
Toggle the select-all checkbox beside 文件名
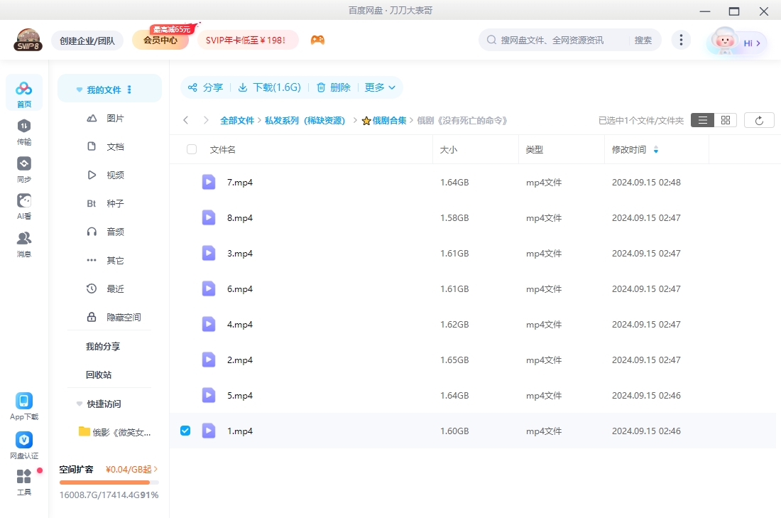192,149
